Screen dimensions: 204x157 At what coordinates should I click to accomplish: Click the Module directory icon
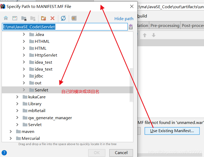coord(33,19)
